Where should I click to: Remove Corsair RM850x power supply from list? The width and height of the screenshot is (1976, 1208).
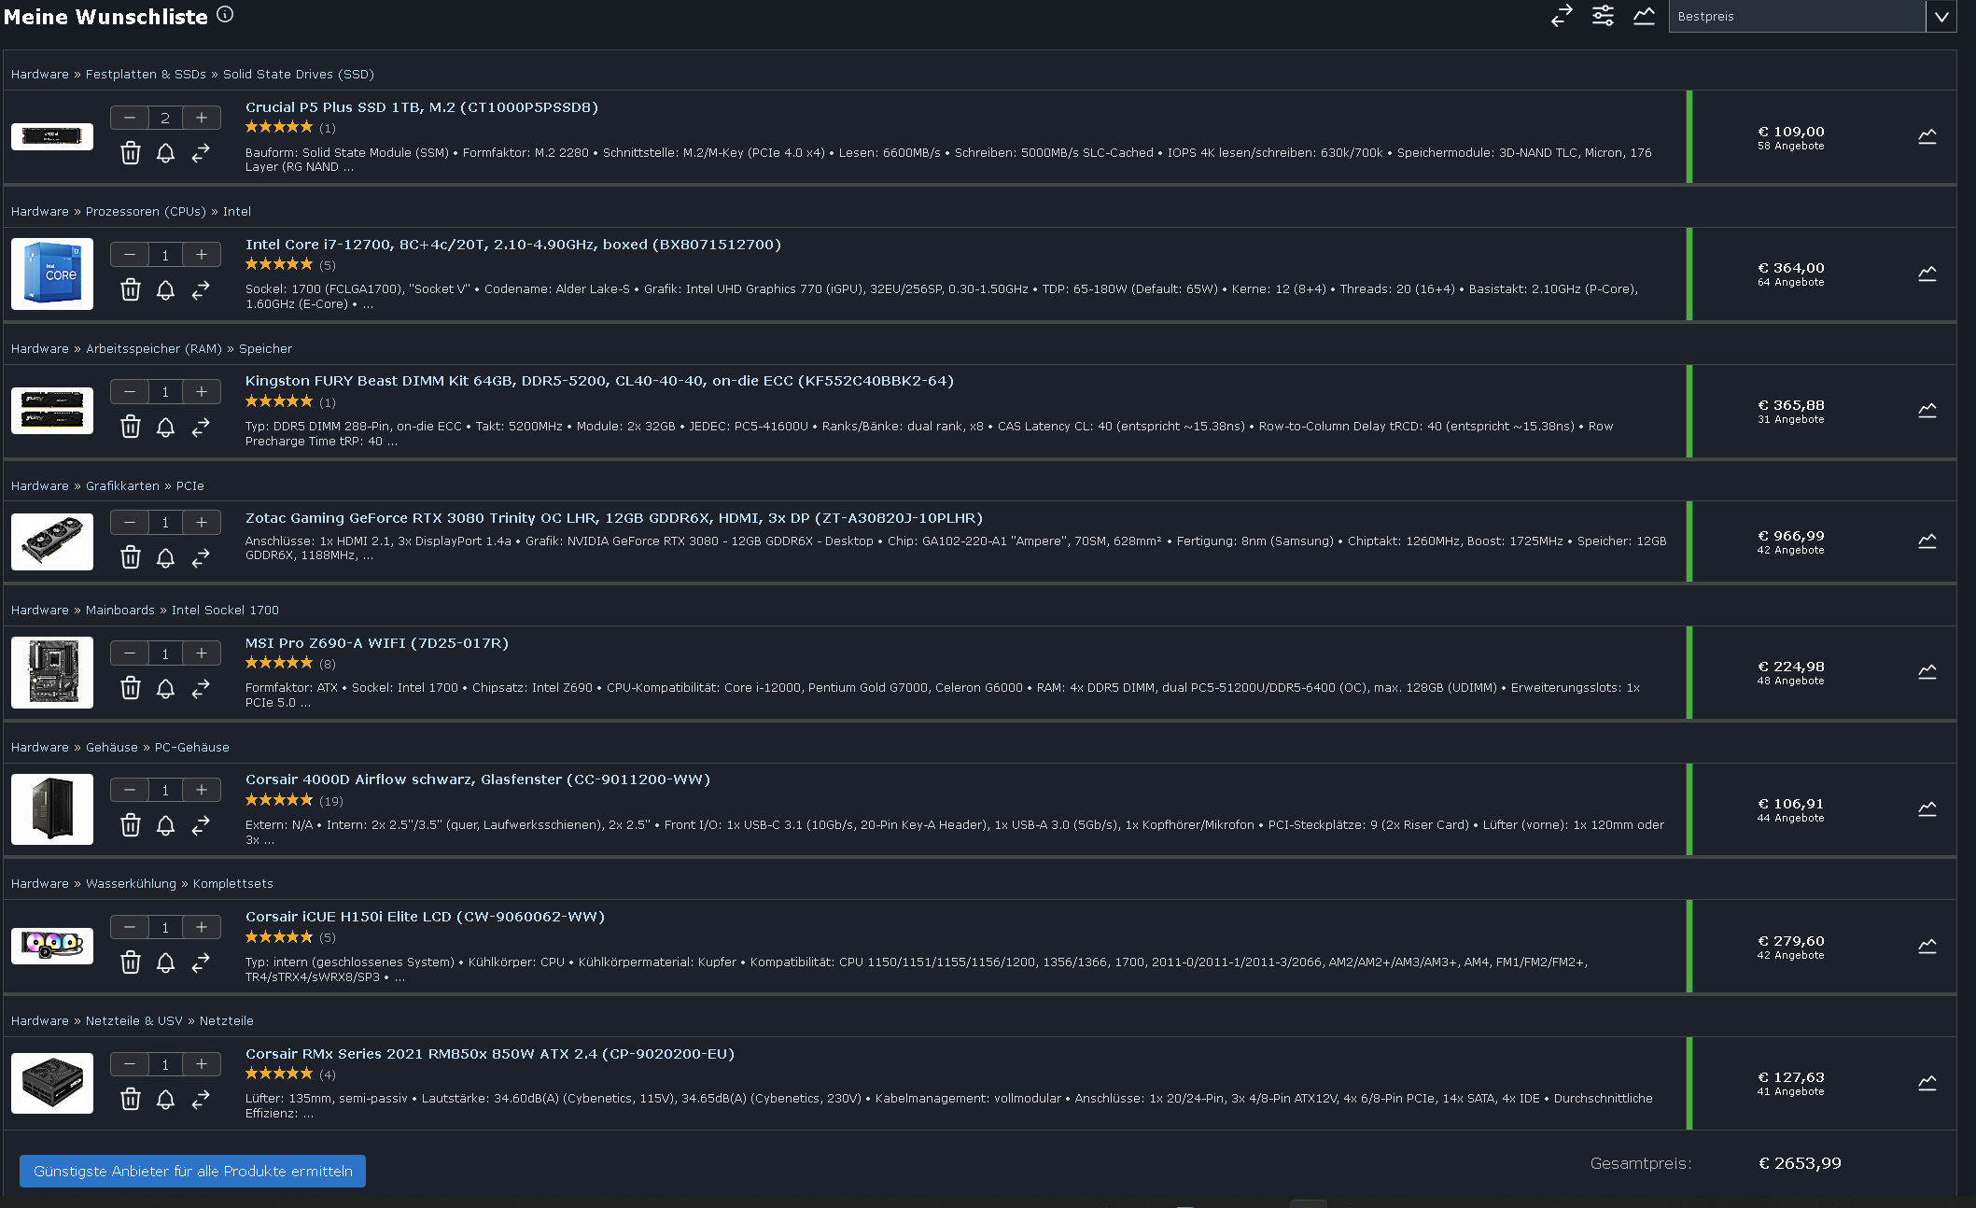(131, 1100)
